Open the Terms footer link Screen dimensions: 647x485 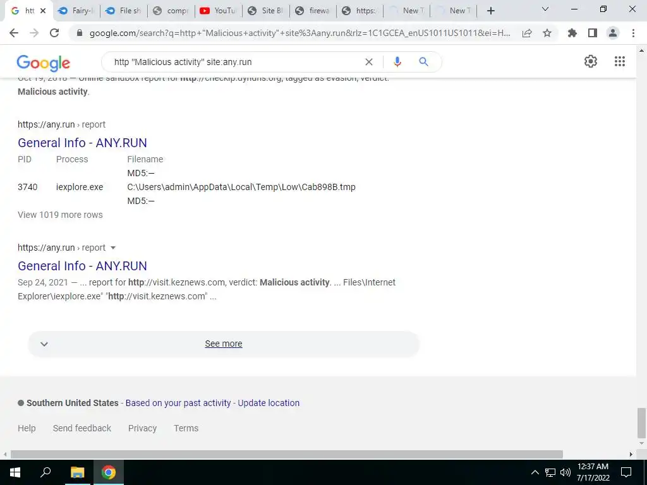tap(186, 428)
